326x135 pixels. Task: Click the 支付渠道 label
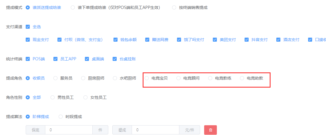pos(14,27)
